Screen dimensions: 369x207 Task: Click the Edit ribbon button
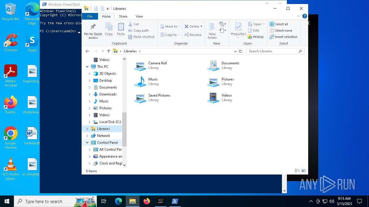pos(254,30)
